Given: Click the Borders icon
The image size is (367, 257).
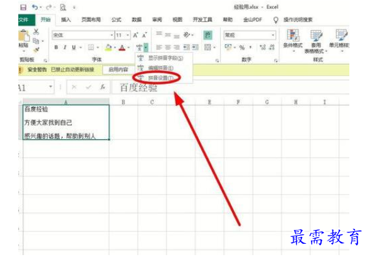Looking at the screenshot, I should point(91,47).
